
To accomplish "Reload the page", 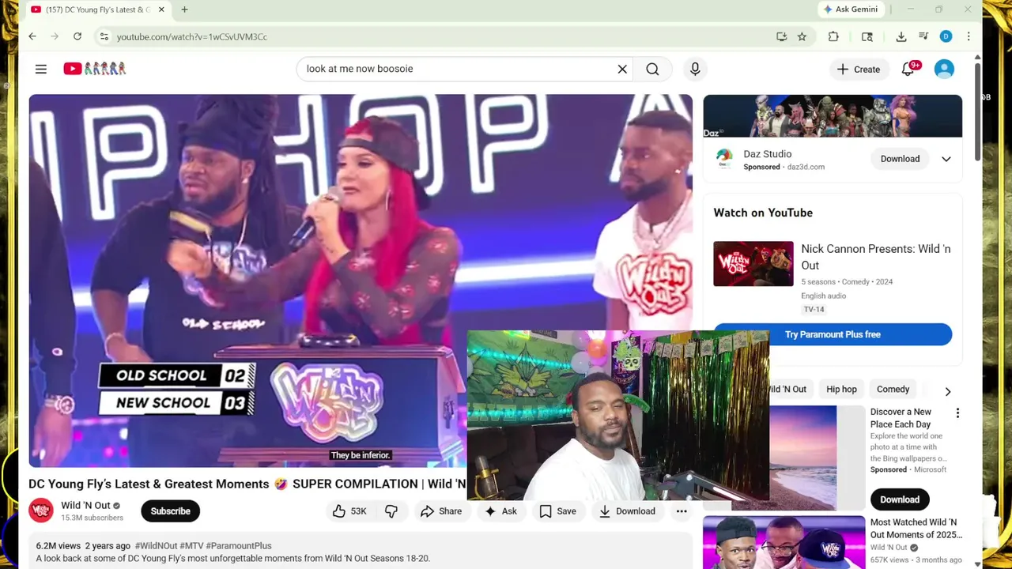I will click(77, 36).
